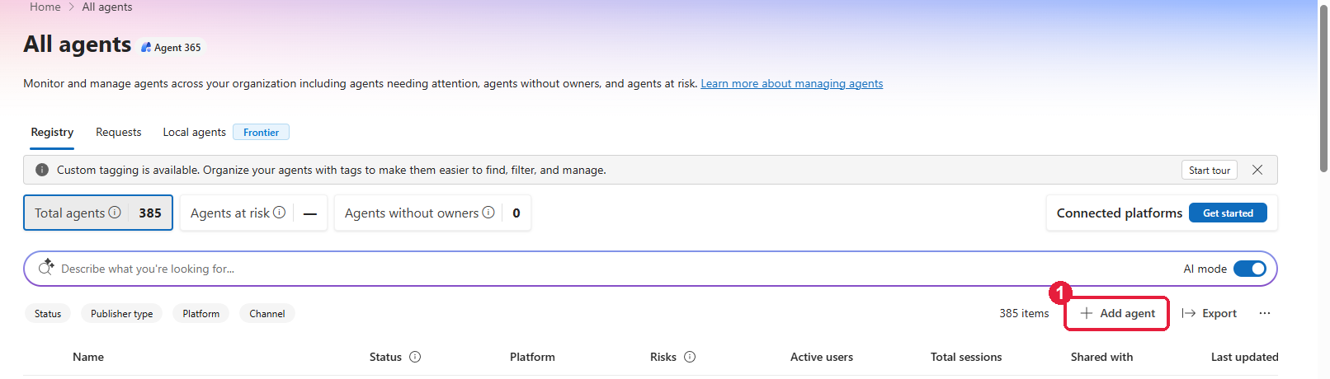This screenshot has width=1330, height=379.
Task: Sort by the Platform column header
Action: 532,357
